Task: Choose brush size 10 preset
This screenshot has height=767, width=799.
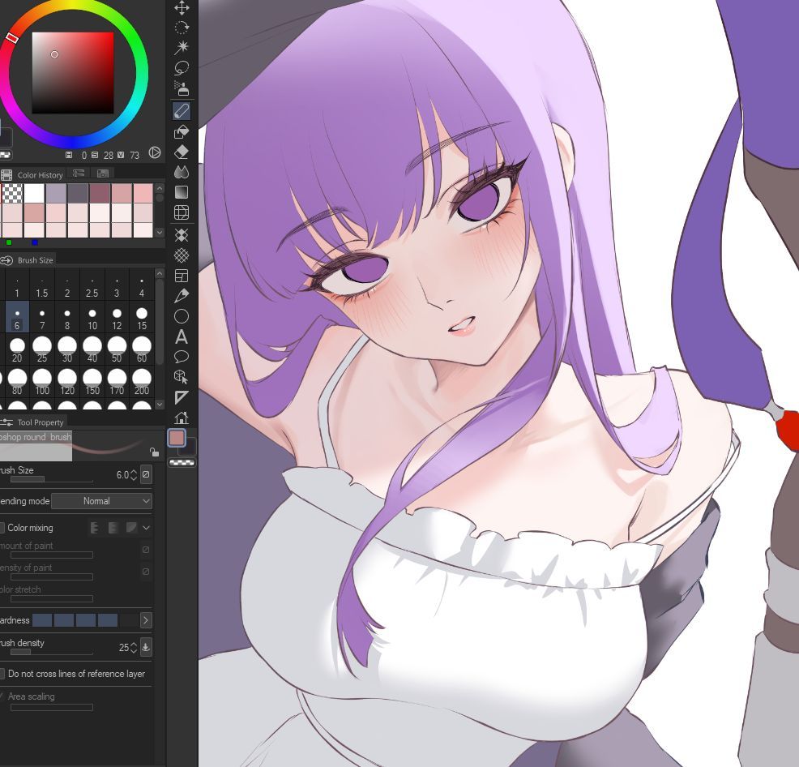Action: pyautogui.click(x=92, y=318)
